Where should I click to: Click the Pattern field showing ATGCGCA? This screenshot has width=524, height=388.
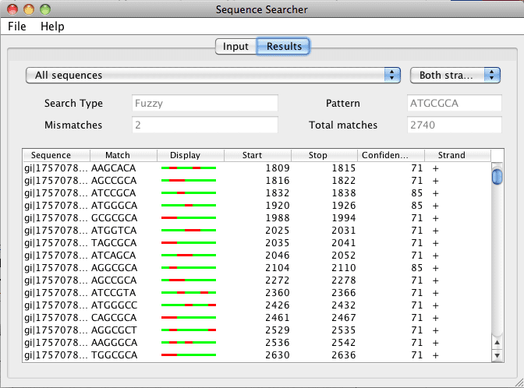454,104
